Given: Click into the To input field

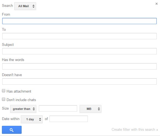Looking at the screenshot, I should (79, 36).
